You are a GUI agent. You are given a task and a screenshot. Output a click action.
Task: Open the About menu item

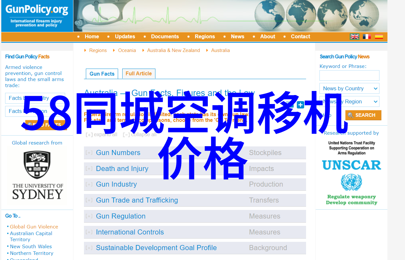pyautogui.click(x=268, y=37)
